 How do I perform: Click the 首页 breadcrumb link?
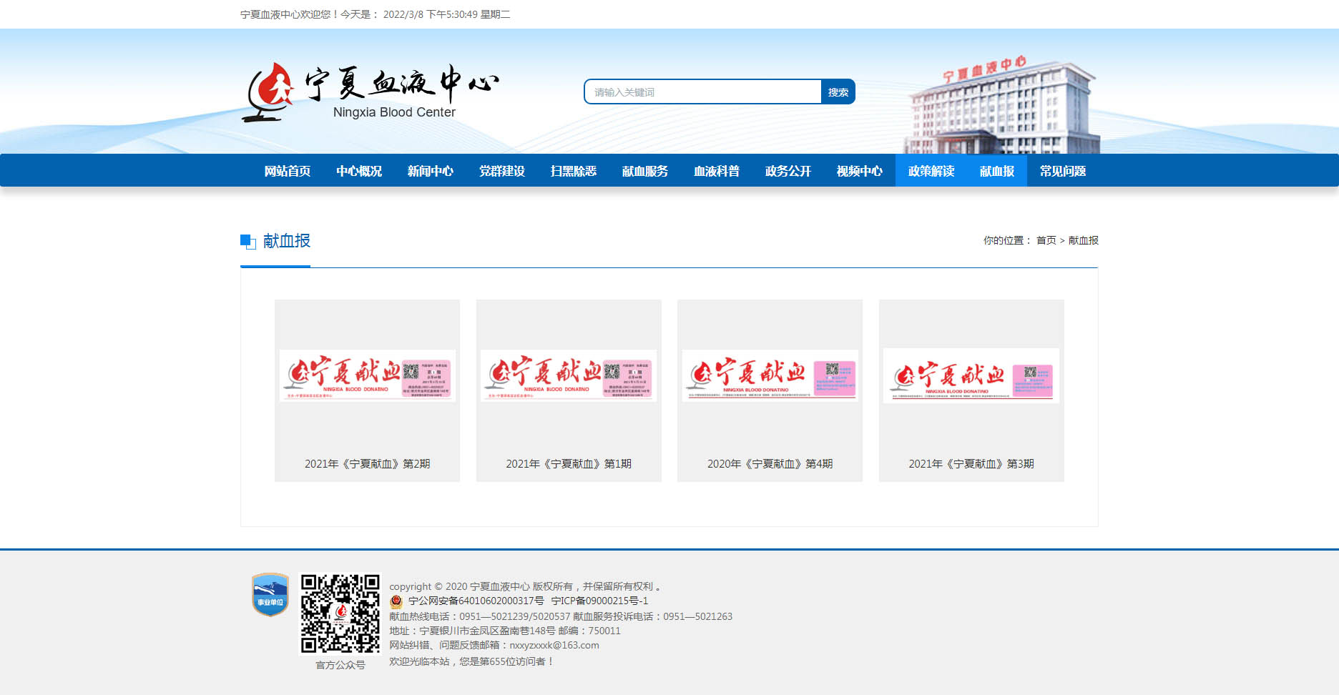pos(1046,240)
